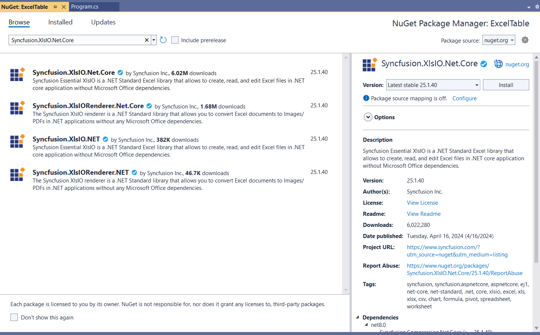Click the Syncfusion.XlsIORenderer.Net.Core package icon
The image size is (540, 335).
click(x=17, y=108)
